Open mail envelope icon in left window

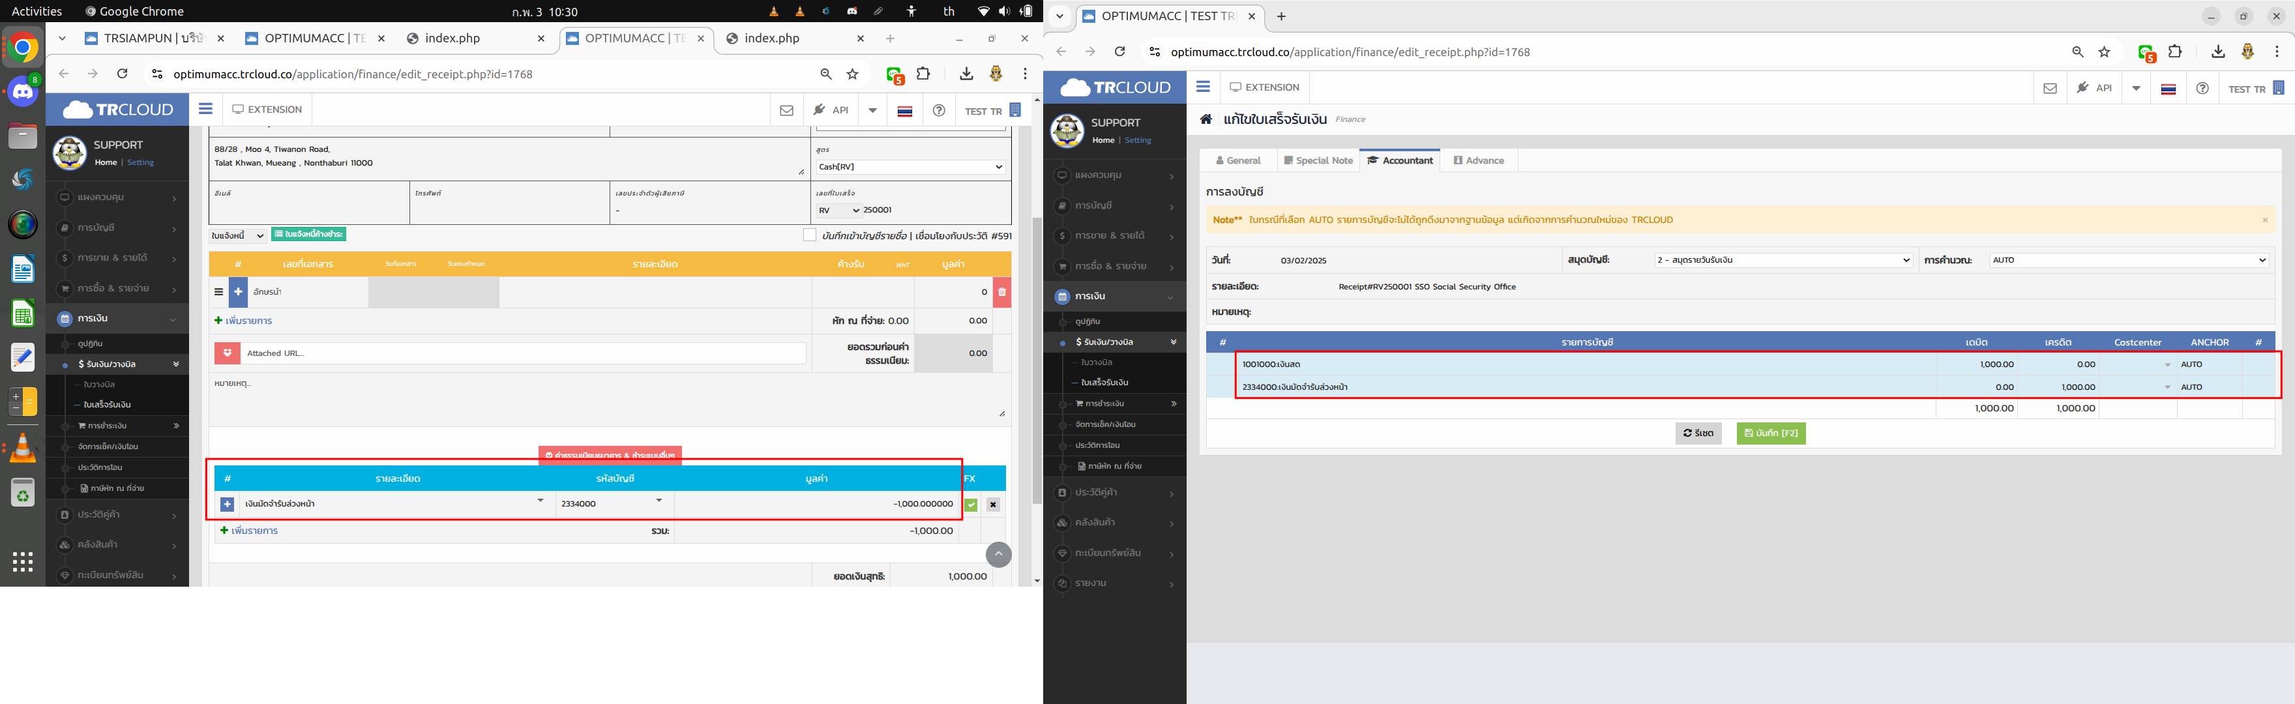click(x=787, y=111)
